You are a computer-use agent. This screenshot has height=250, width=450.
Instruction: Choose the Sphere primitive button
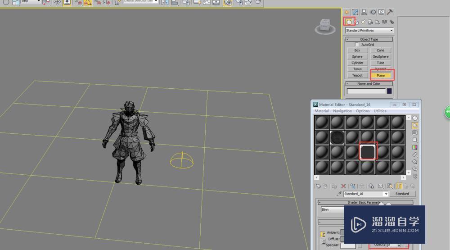pyautogui.click(x=357, y=57)
